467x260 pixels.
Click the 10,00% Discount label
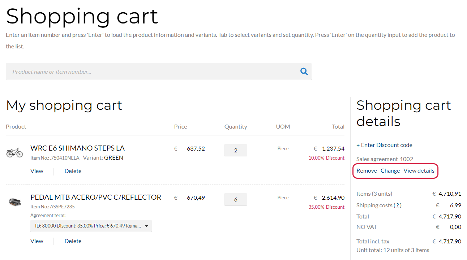pyautogui.click(x=326, y=158)
